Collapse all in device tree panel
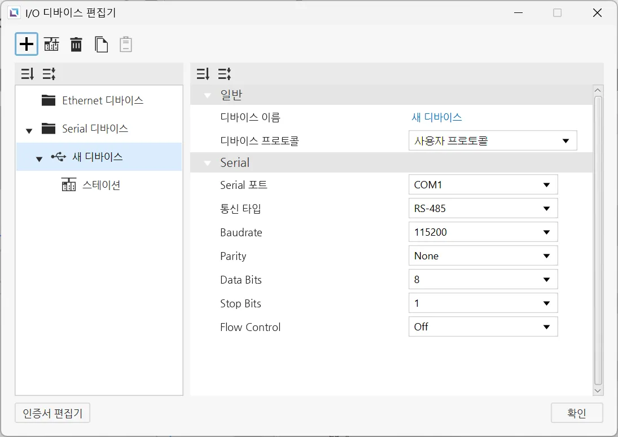The height and width of the screenshot is (437, 618). (49, 74)
